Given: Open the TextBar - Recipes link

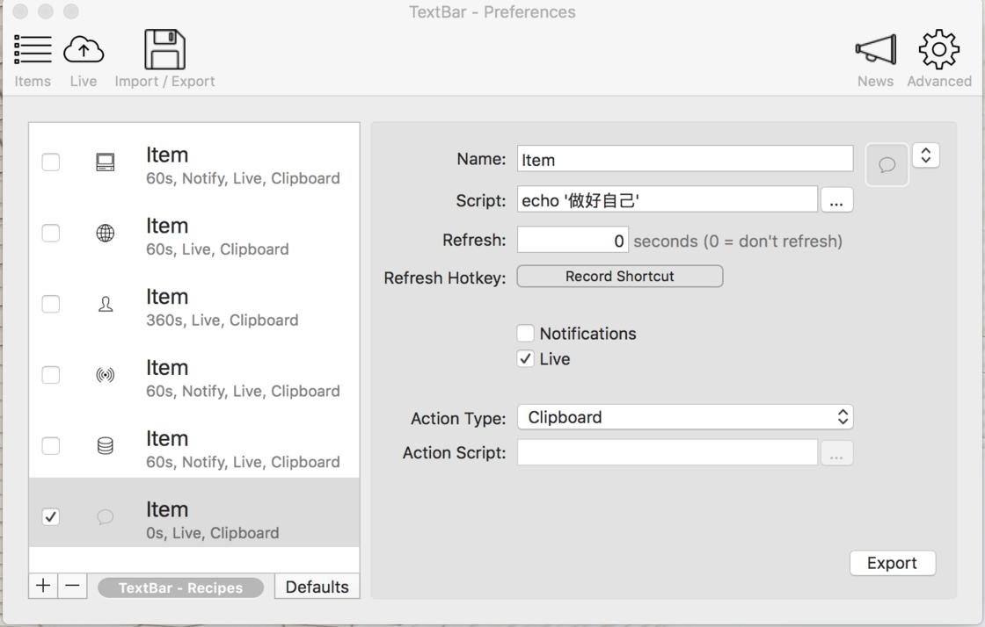Looking at the screenshot, I should 180,587.
